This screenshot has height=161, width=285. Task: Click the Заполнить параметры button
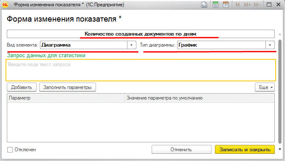[68, 87]
